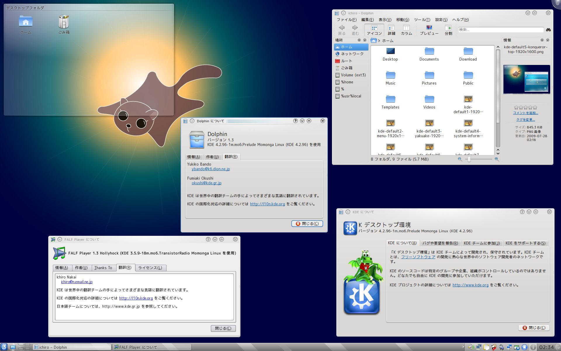
Task: Switch to 作者(U) tab in Dolphin について
Action: 212,157
